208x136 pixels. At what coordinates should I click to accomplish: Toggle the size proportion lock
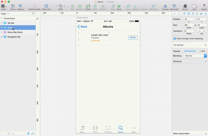pos(195,25)
